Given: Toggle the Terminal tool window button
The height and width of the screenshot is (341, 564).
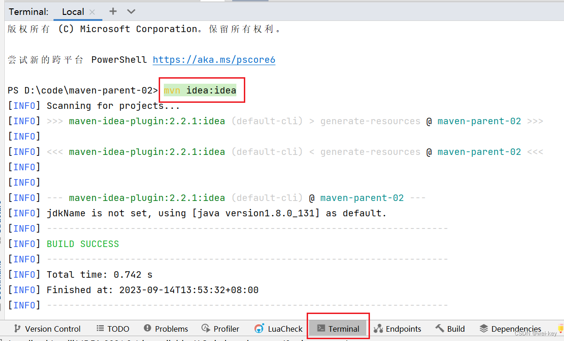Looking at the screenshot, I should (x=338, y=328).
